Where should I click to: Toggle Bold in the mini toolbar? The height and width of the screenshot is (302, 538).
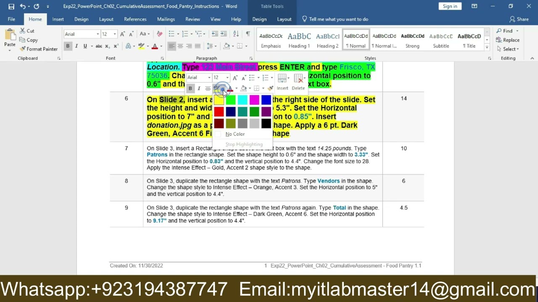[x=190, y=89]
